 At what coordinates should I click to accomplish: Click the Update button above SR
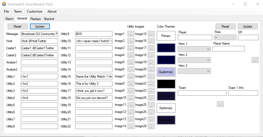pyautogui.click(x=248, y=27)
